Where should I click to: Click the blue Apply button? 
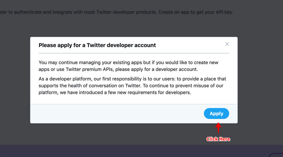click(x=216, y=114)
